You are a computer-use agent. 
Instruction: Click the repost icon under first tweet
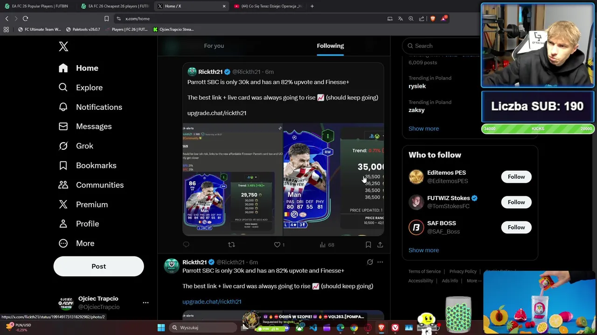[231, 245]
